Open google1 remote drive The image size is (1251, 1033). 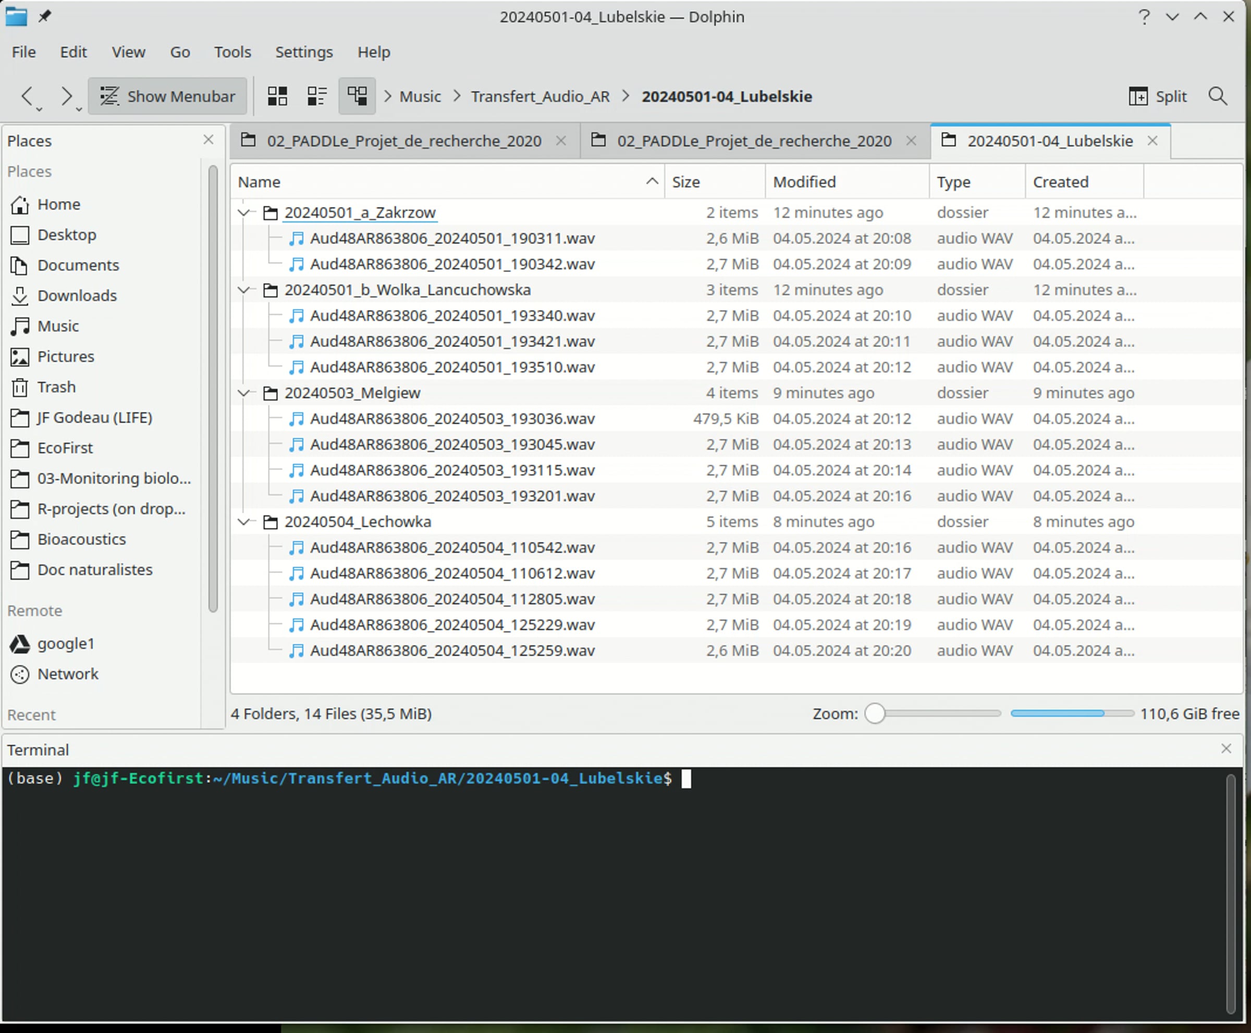(x=66, y=643)
